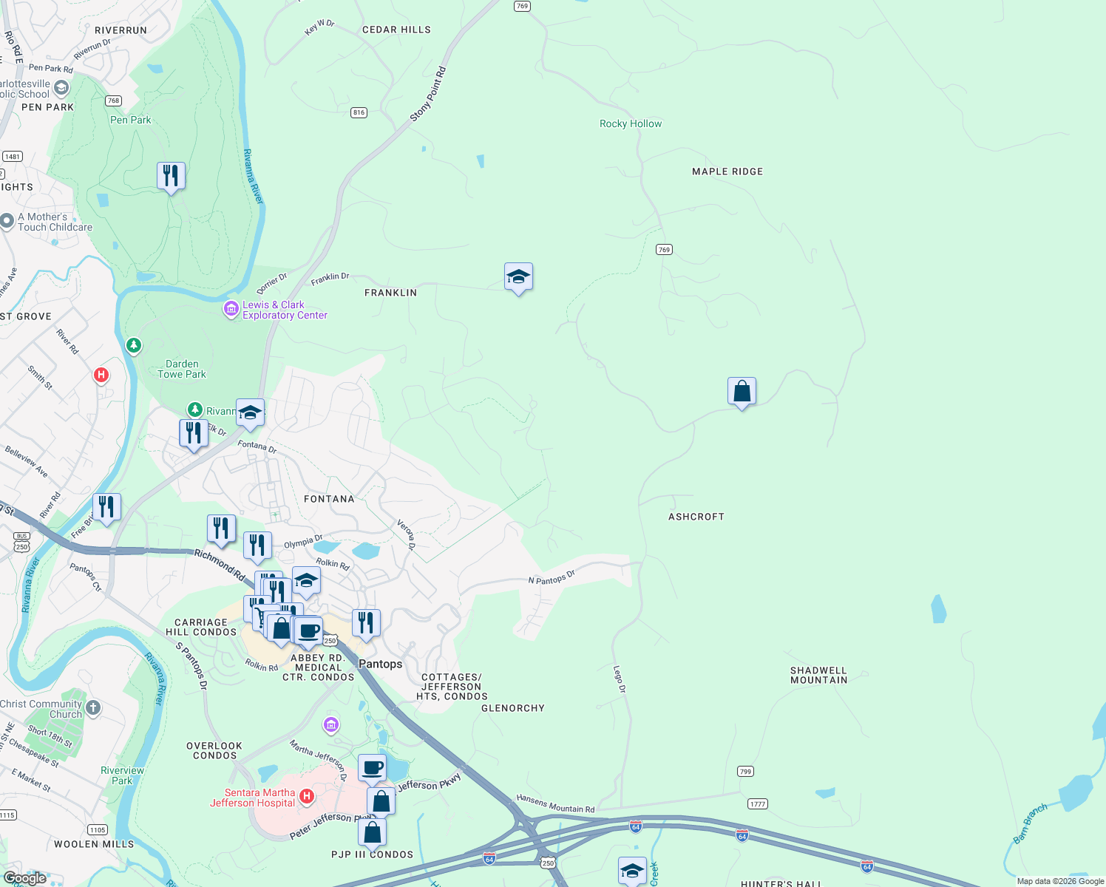1106x887 pixels.
Task: Select the graduation cap pin above Rolkin Rd
Action: pyautogui.click(x=306, y=582)
